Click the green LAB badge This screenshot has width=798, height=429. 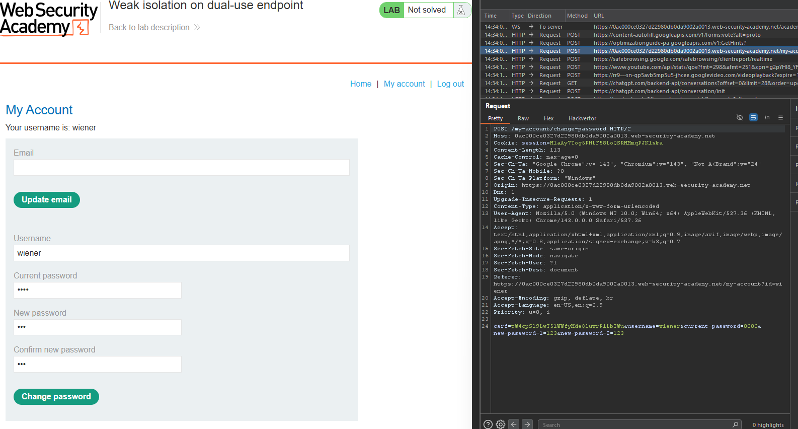click(391, 10)
